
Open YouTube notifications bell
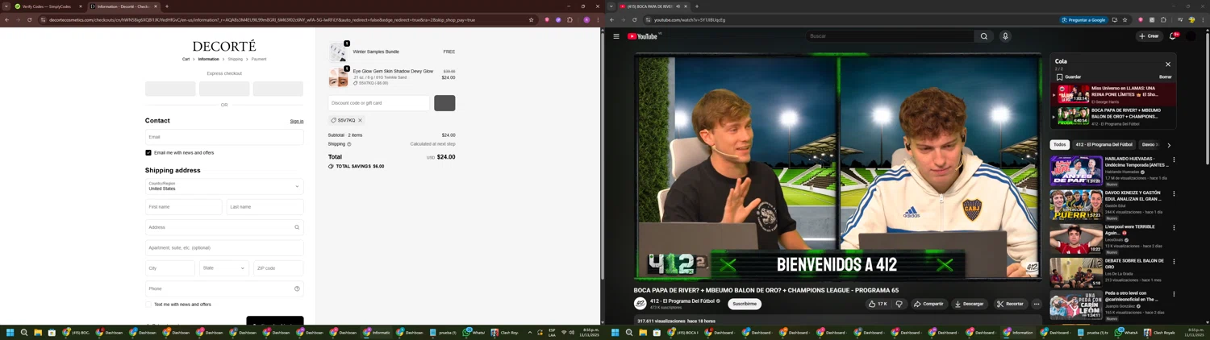1173,36
